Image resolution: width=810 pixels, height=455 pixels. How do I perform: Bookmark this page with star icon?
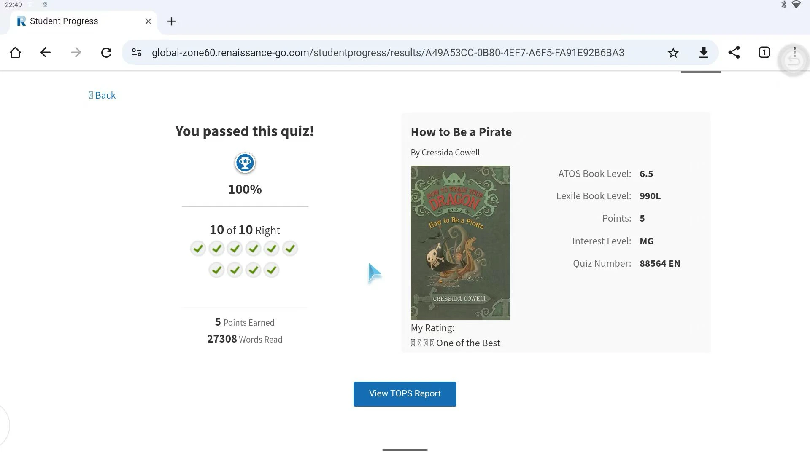point(673,53)
